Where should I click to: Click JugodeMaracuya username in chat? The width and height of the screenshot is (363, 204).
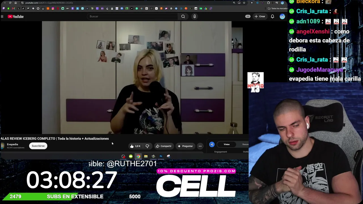[x=319, y=70]
